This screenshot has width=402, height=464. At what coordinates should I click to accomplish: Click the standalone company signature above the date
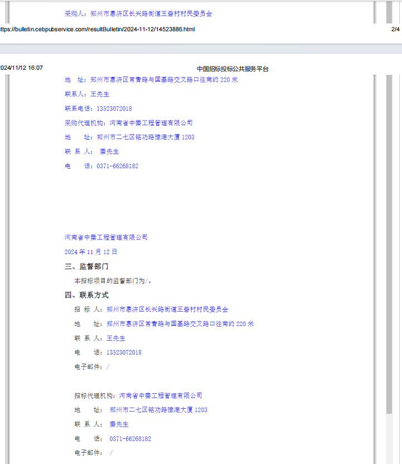point(106,237)
